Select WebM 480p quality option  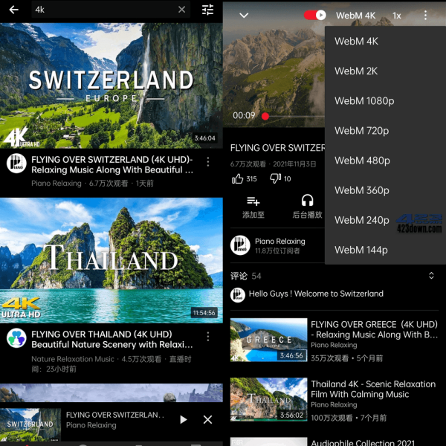tap(385, 161)
